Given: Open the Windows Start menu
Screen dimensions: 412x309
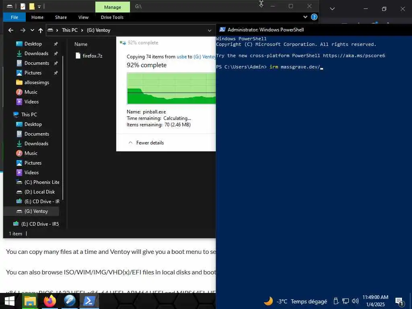Looking at the screenshot, I should (x=10, y=301).
